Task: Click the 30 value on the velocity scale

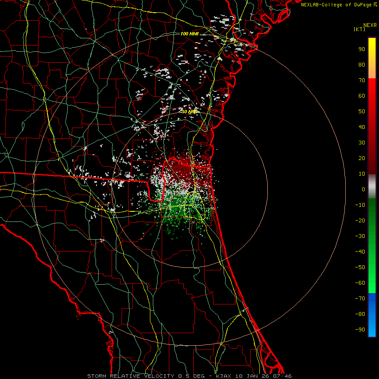Action: point(362,143)
